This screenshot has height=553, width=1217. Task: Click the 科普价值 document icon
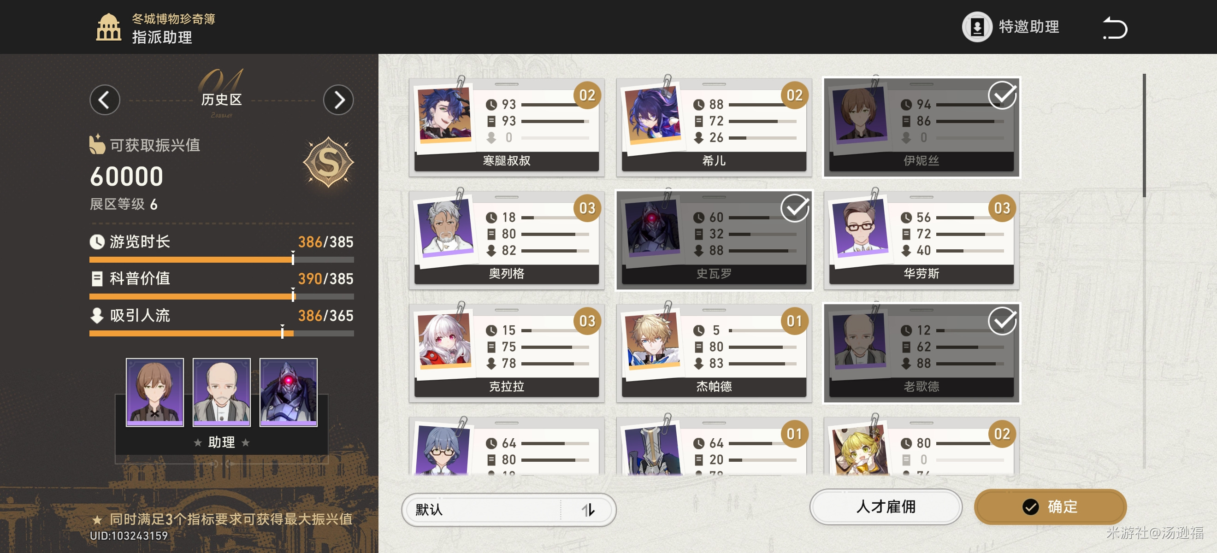[x=97, y=279]
